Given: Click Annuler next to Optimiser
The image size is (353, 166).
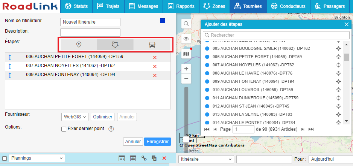Looking at the screenshot, I should [127, 117].
